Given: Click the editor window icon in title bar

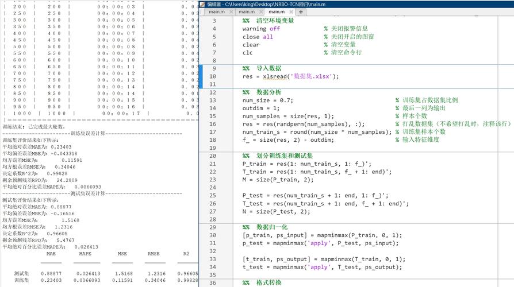Looking at the screenshot, I should pyautogui.click(x=202, y=4).
